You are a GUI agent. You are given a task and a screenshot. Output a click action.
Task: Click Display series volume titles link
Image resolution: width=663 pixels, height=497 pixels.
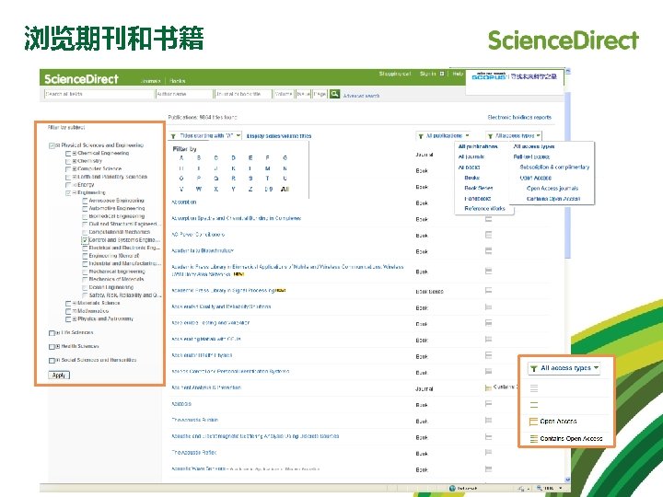[x=279, y=136]
